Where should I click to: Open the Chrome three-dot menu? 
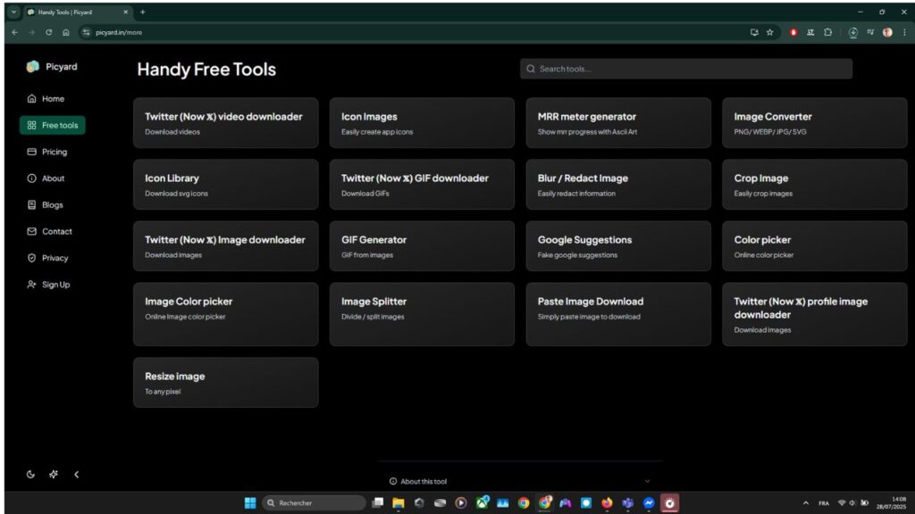pyautogui.click(x=904, y=33)
